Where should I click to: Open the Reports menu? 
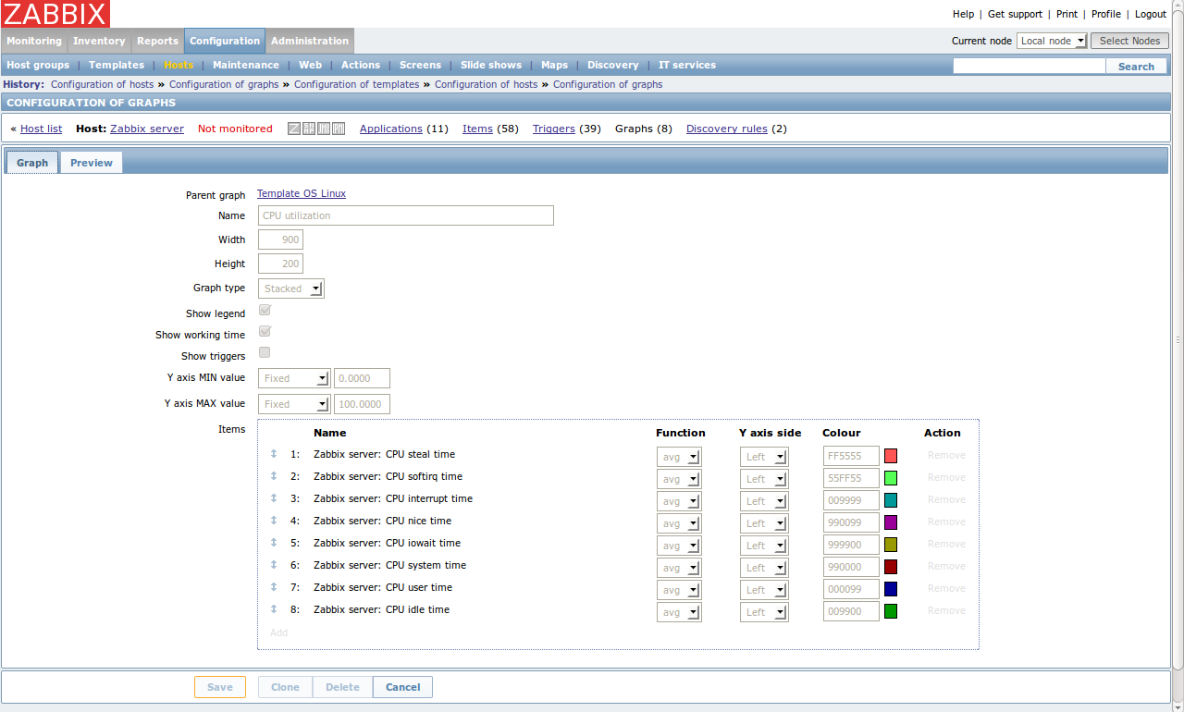coord(157,41)
